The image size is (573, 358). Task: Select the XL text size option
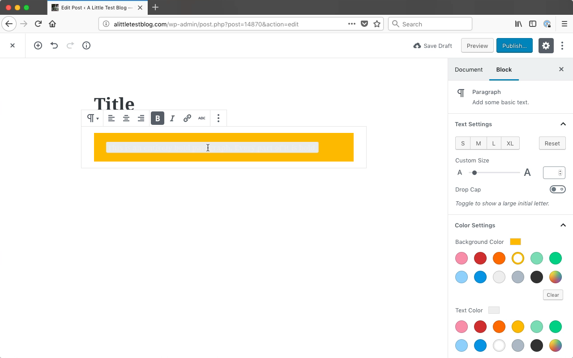[510, 143]
